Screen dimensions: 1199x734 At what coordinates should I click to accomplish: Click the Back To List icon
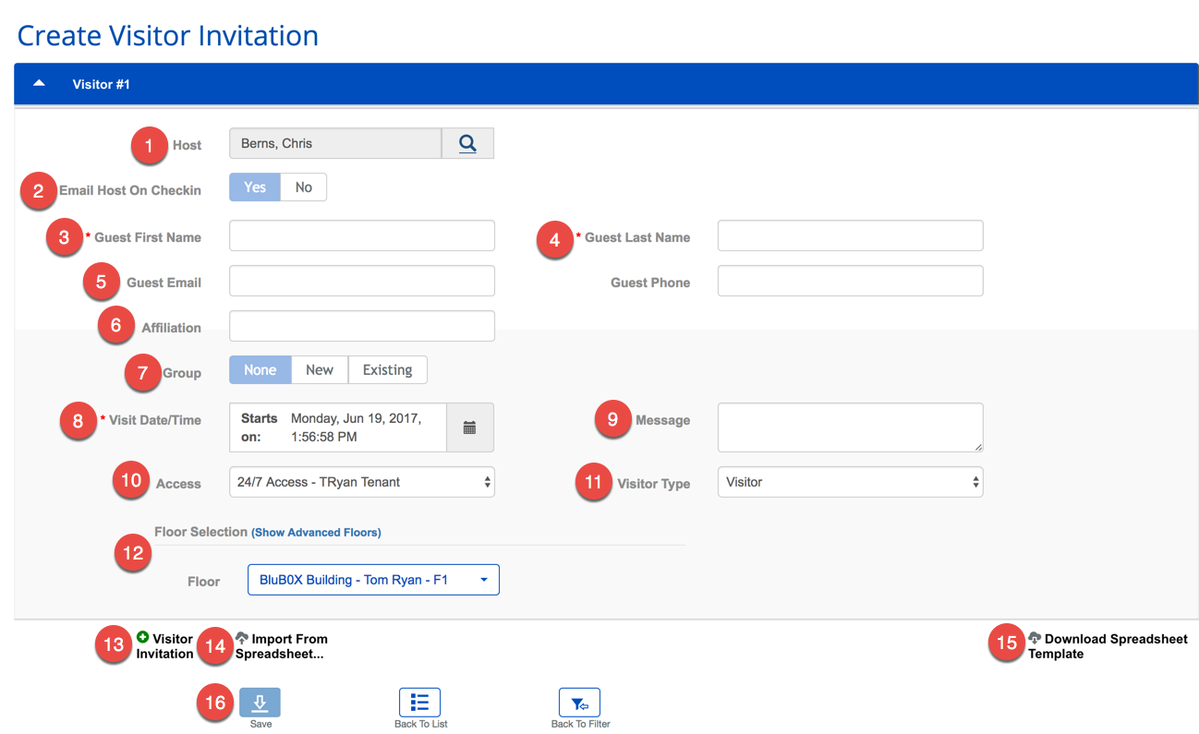(x=420, y=702)
